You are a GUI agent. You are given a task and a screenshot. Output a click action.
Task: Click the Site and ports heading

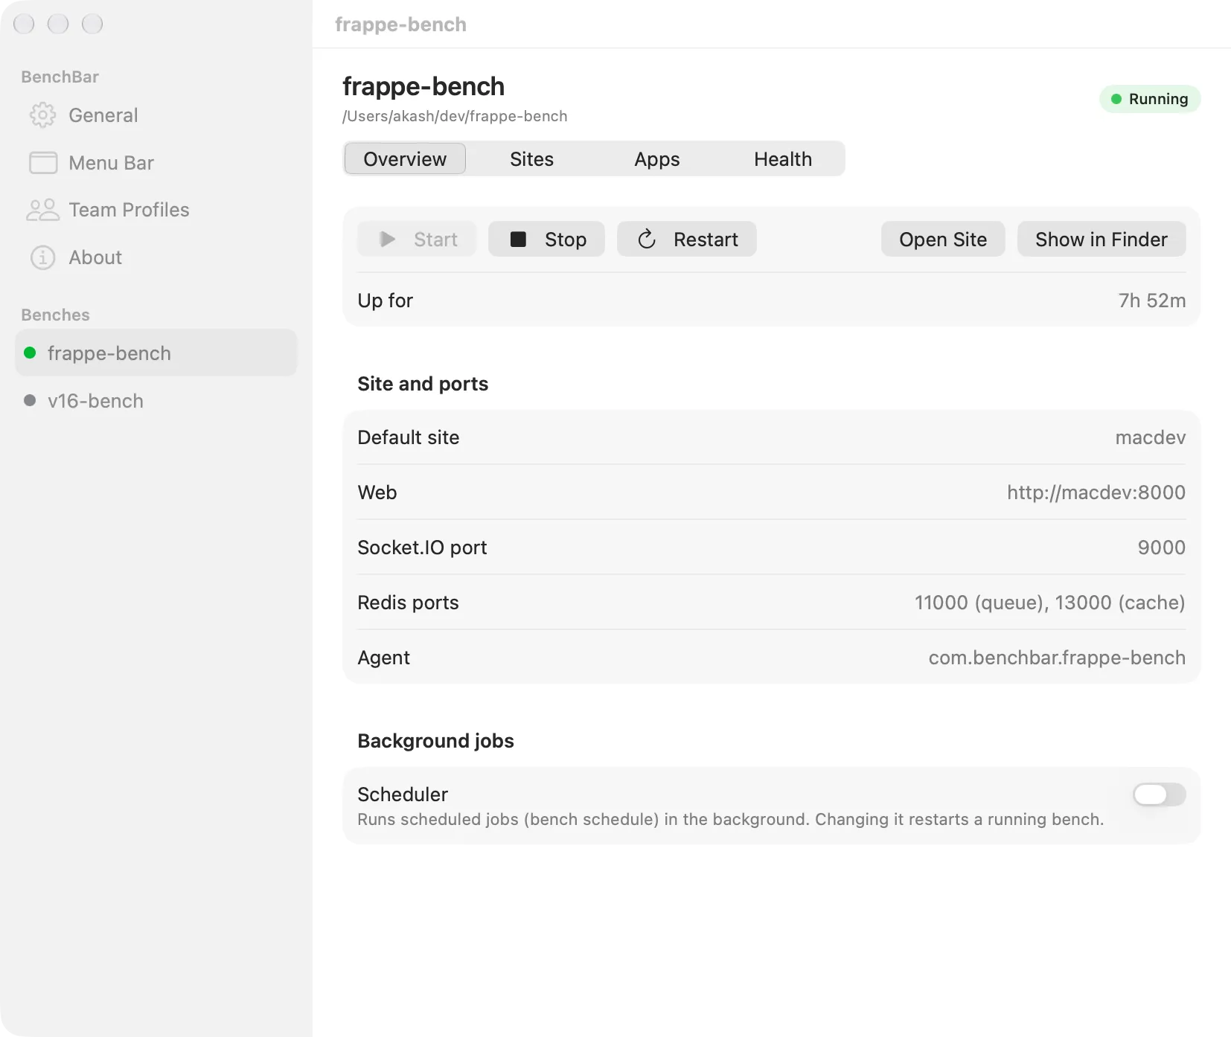(x=423, y=383)
